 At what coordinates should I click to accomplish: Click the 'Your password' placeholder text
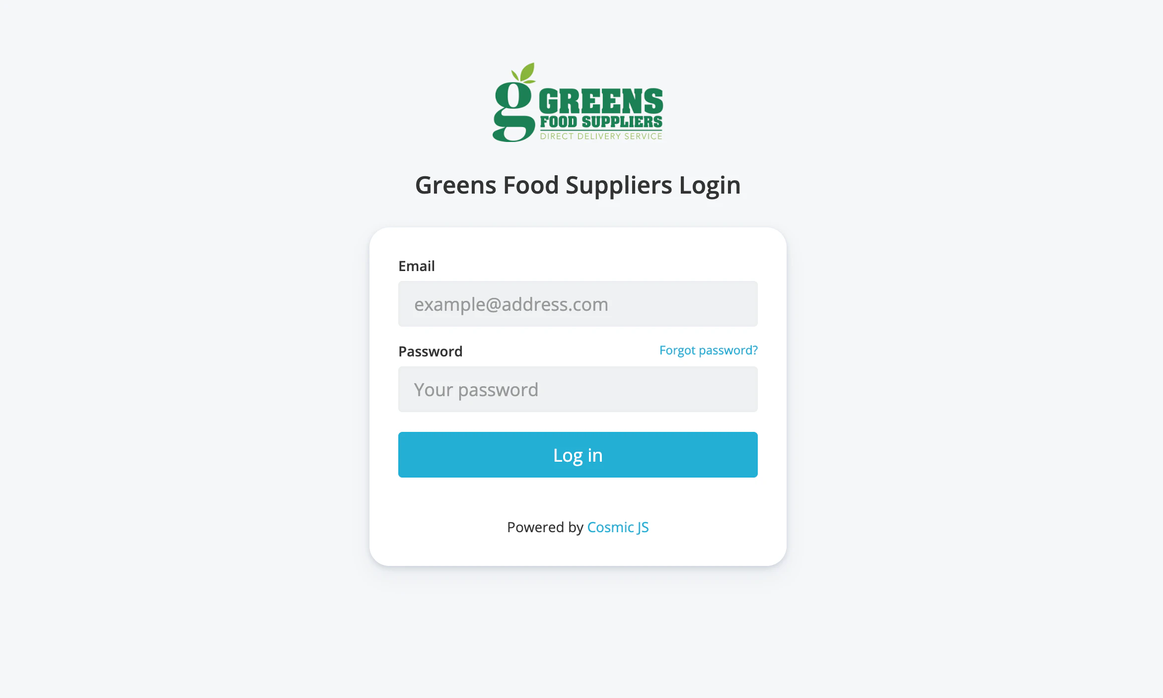click(x=476, y=390)
